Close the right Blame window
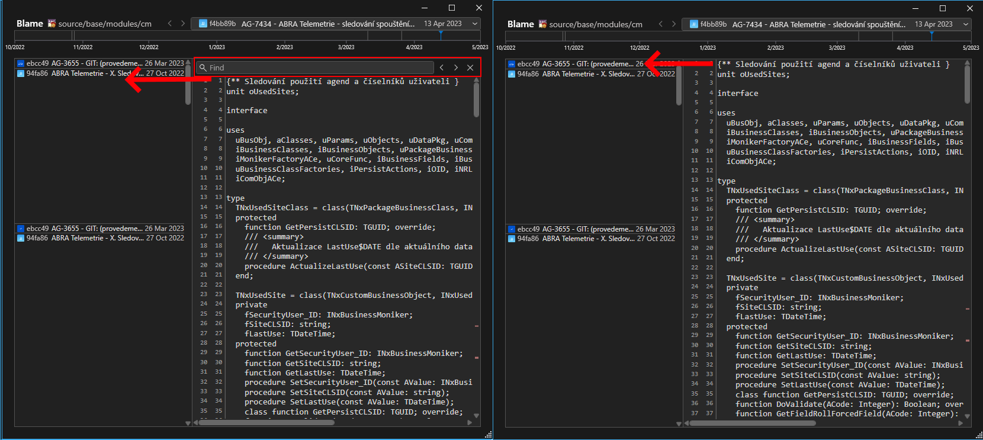This screenshot has height=440, width=983. click(970, 8)
